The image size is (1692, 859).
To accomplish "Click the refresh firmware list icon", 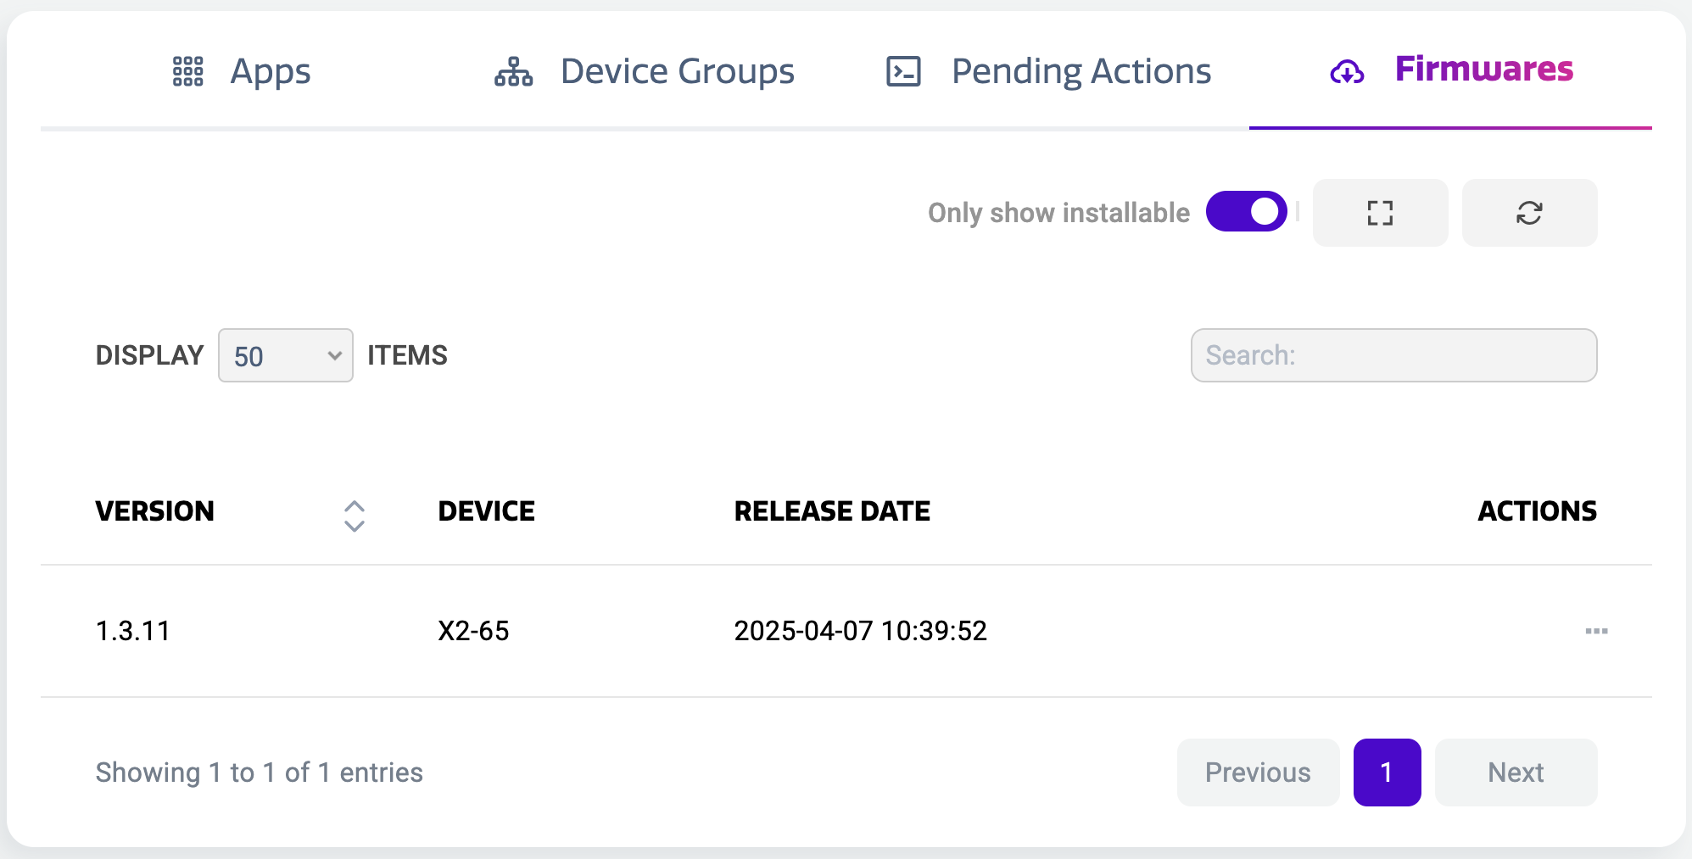I will tap(1529, 213).
